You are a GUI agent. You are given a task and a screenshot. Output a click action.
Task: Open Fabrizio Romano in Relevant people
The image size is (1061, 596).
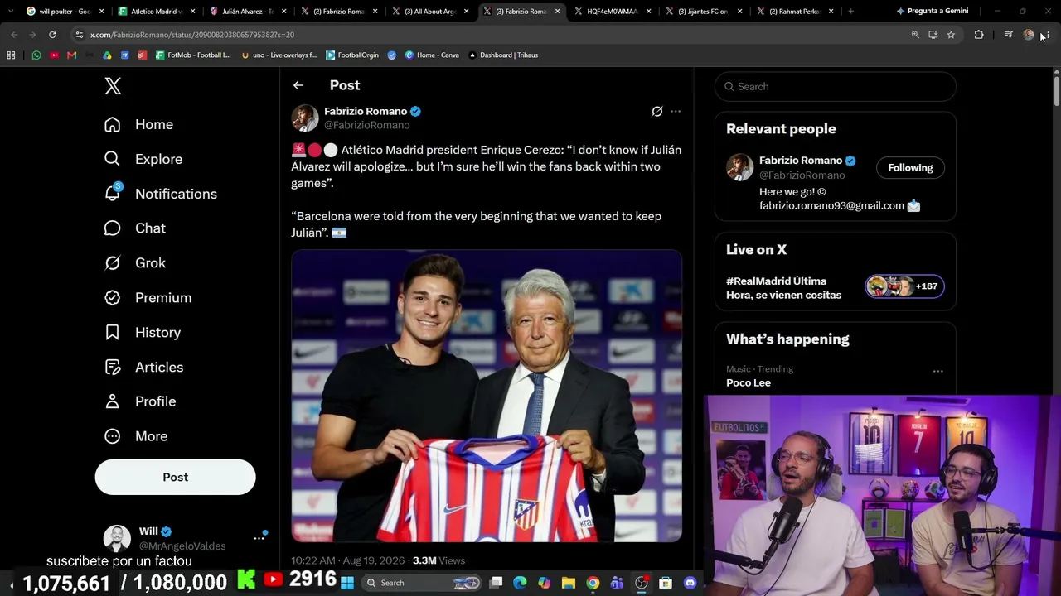point(801,161)
